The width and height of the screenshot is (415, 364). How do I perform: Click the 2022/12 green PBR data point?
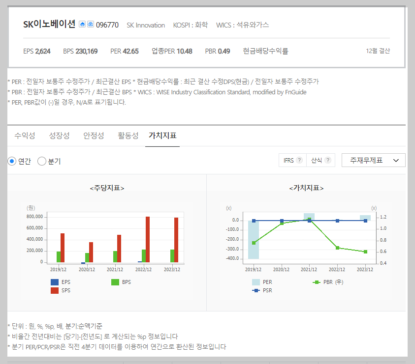point(337,248)
